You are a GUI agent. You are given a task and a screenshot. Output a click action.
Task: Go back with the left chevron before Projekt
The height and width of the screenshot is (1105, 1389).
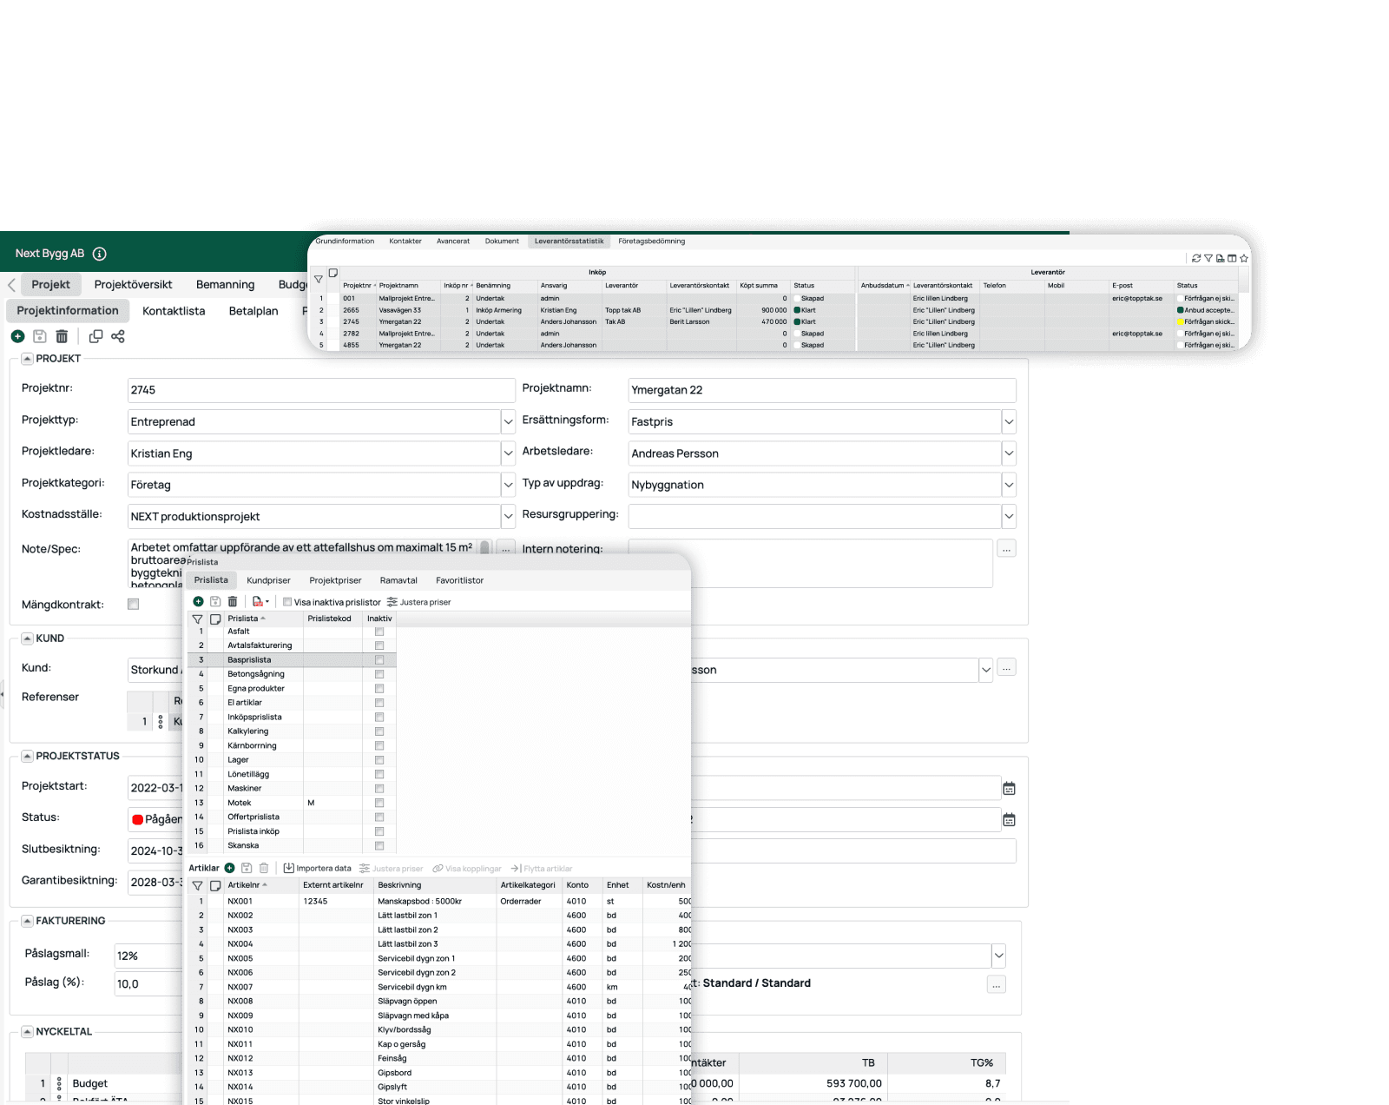pos(11,285)
